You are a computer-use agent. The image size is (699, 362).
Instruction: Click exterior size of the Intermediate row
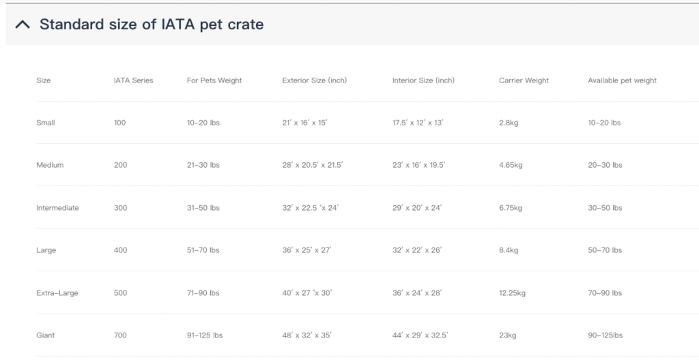click(x=311, y=208)
